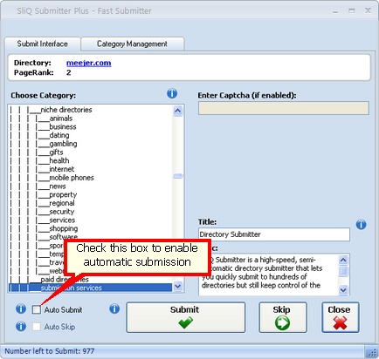Click the Close button with red X
Screen dimensions: 379x359
(x=341, y=317)
